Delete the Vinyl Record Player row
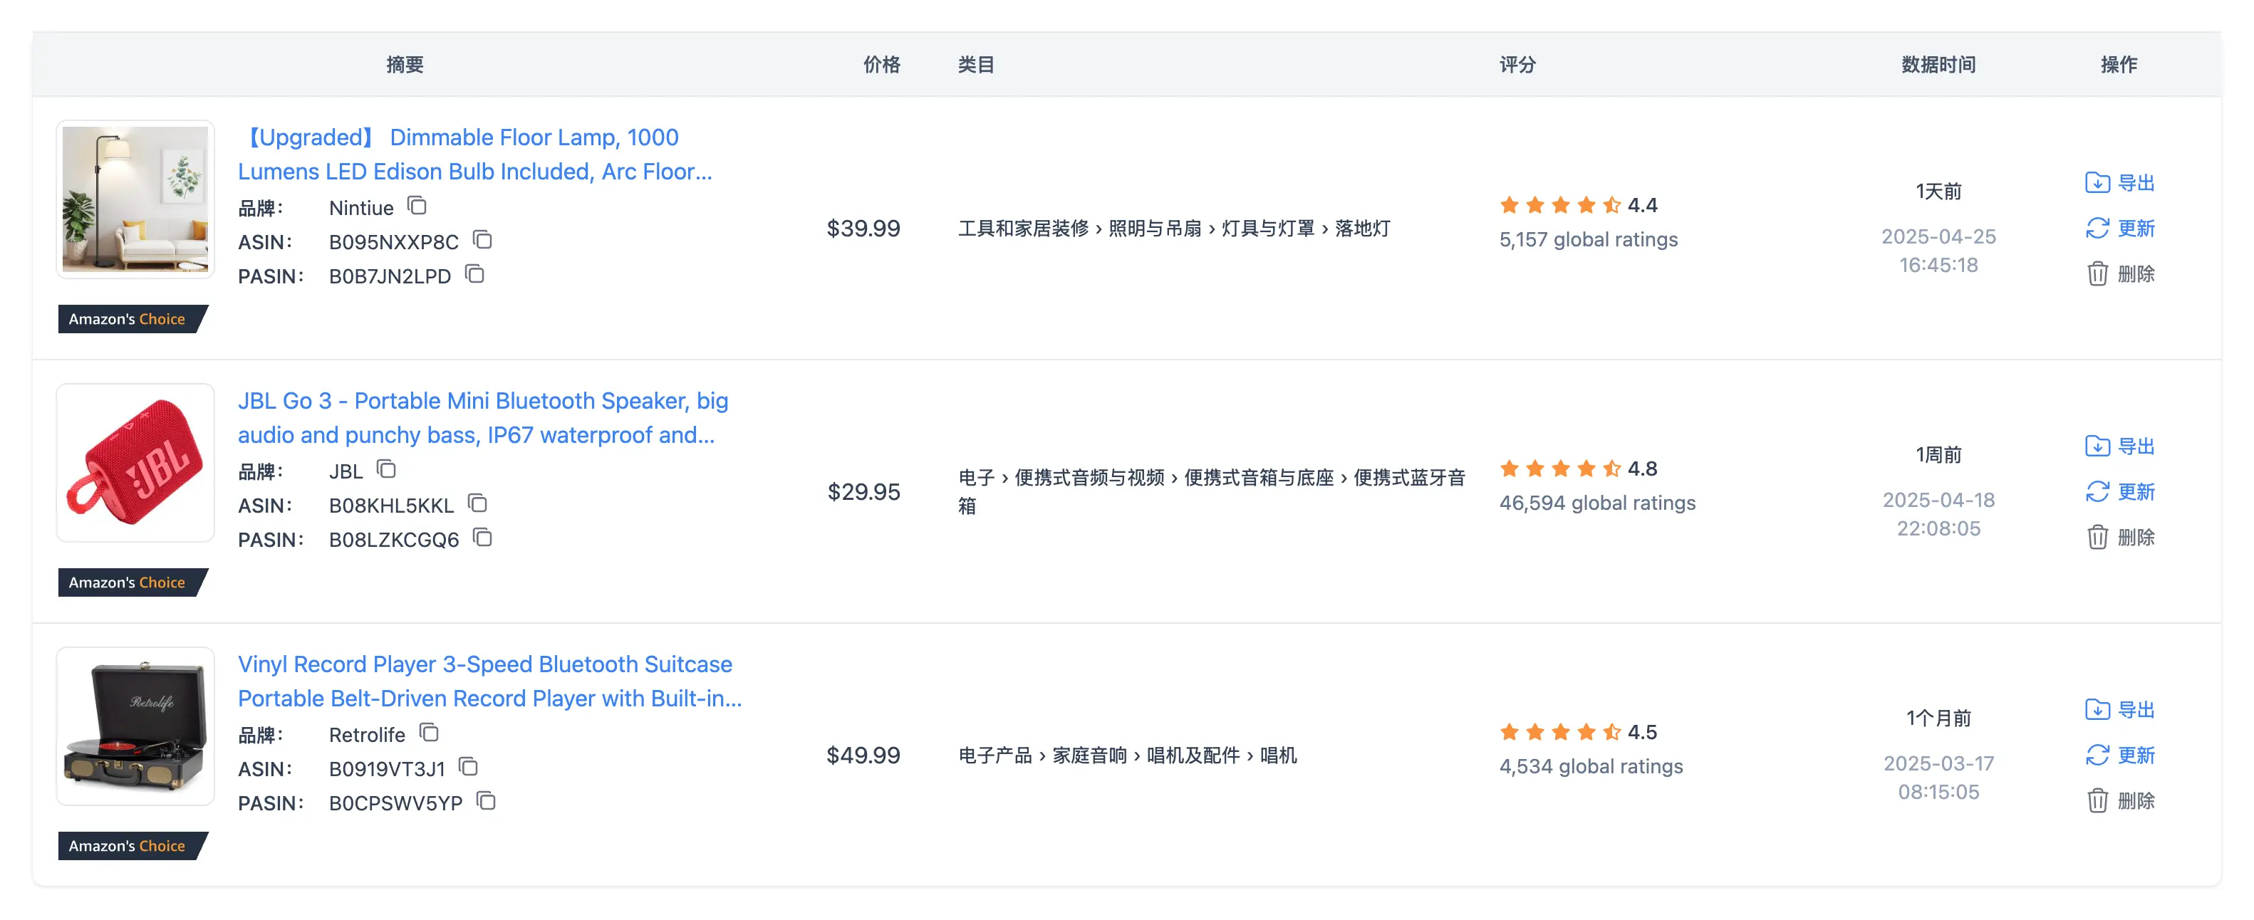The image size is (2254, 920). (2119, 800)
